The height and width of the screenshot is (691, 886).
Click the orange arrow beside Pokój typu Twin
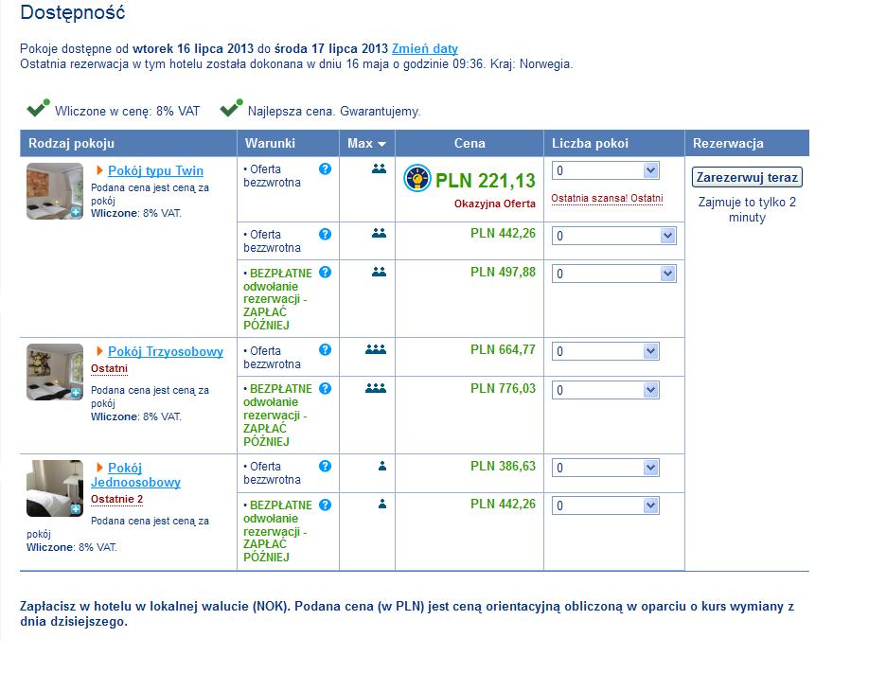pyautogui.click(x=99, y=170)
